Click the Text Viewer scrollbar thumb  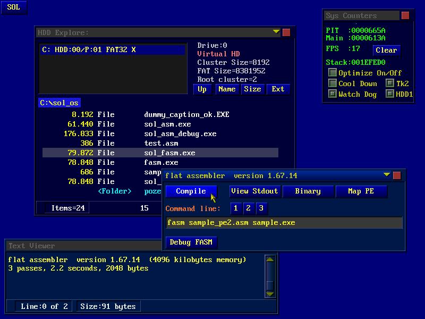point(270,286)
